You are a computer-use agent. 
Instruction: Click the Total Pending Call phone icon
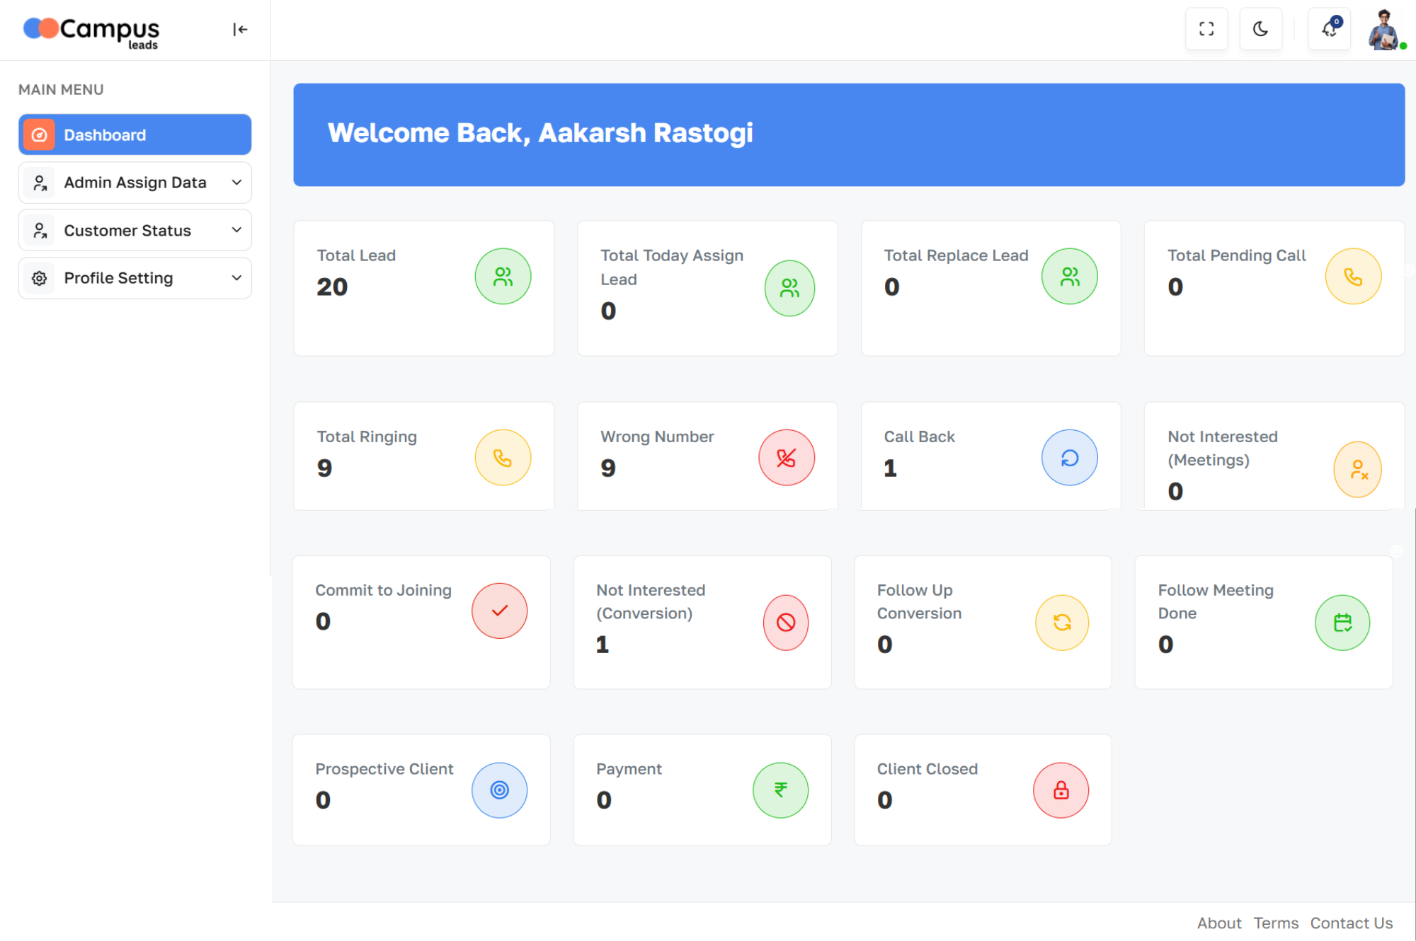(x=1353, y=277)
